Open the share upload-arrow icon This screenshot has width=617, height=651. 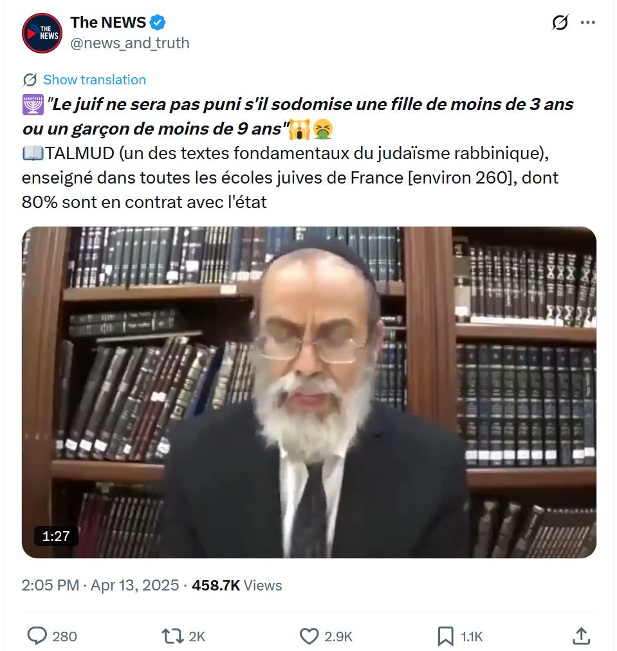pos(582,636)
